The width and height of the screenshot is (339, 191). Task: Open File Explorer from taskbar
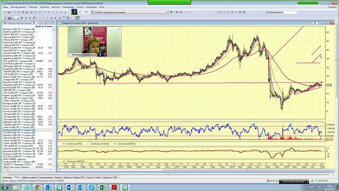(15, 187)
